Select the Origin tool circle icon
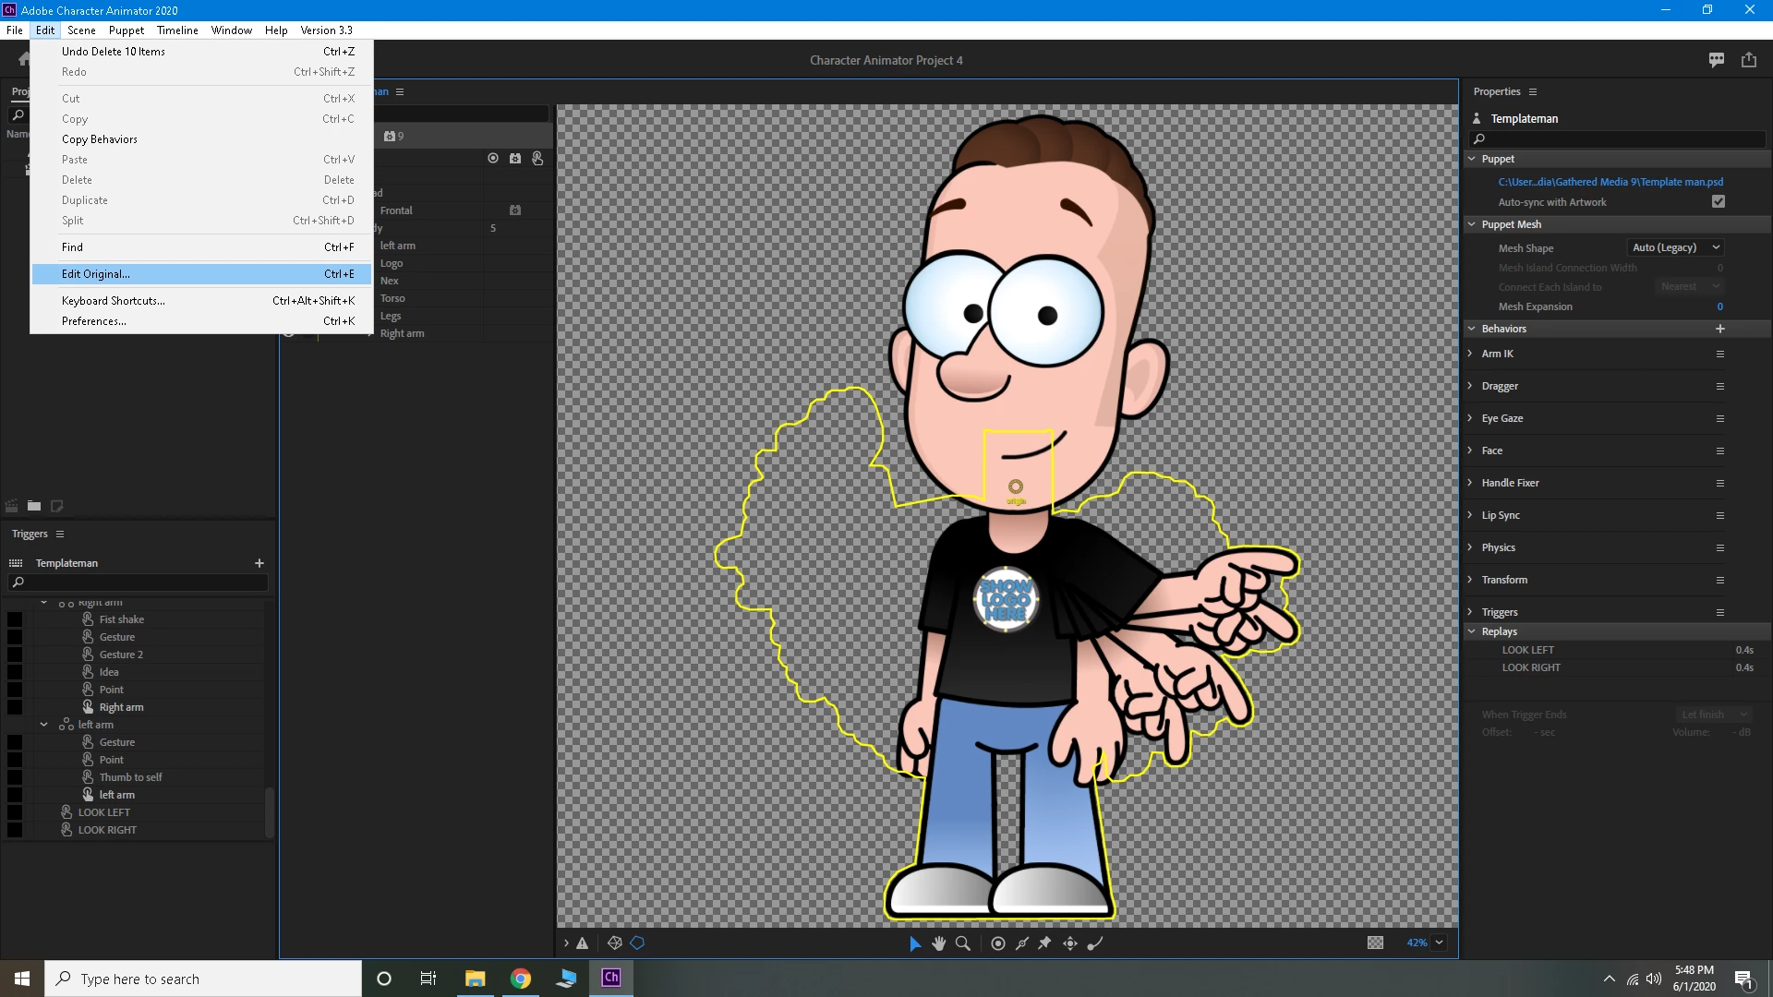The height and width of the screenshot is (997, 1773). tap(997, 943)
